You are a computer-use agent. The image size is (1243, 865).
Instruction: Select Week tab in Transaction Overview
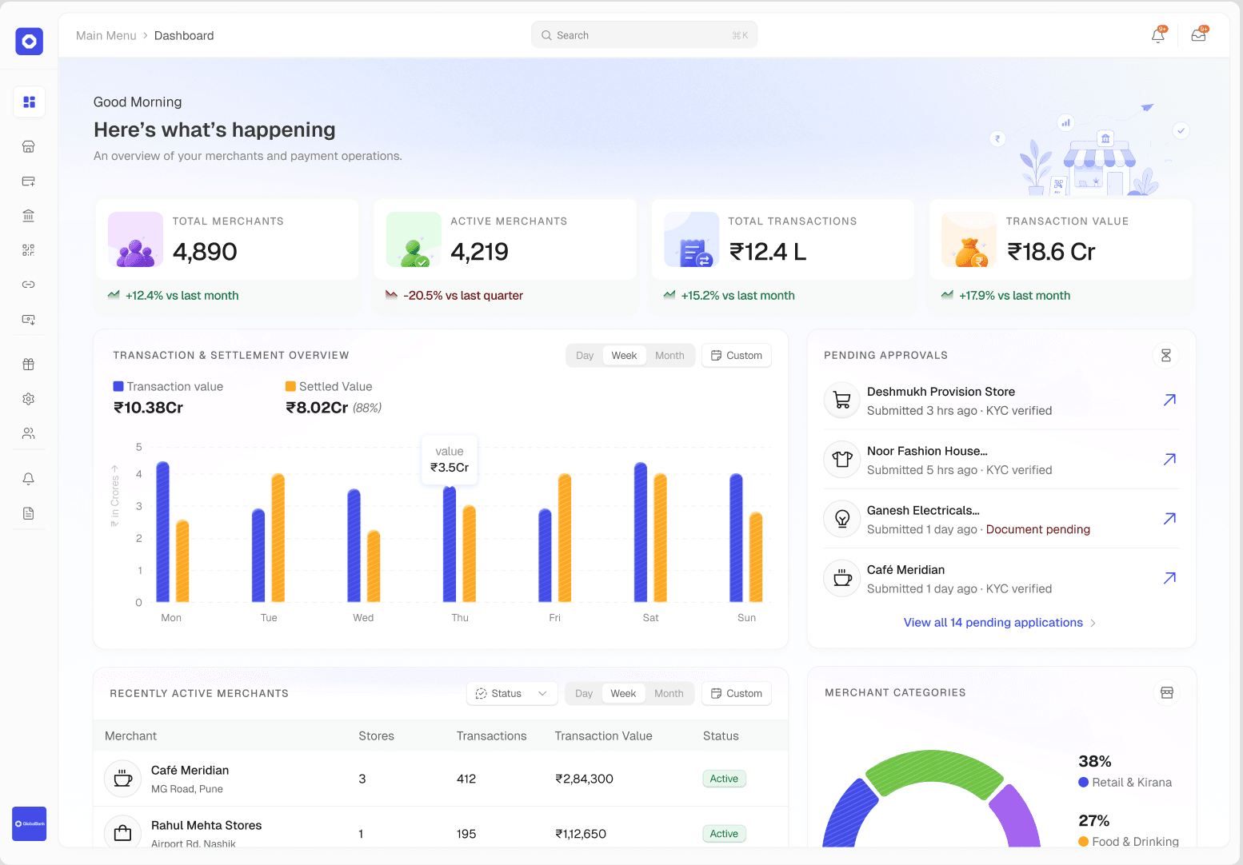coord(624,356)
